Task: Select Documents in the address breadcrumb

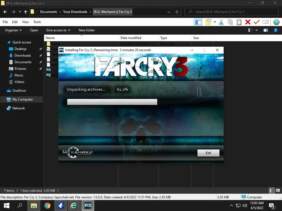Action: [x=48, y=12]
